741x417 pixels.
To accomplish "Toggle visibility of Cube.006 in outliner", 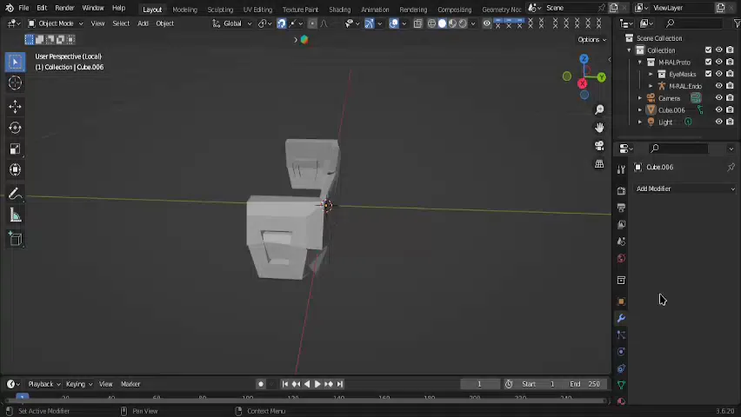I will (x=718, y=109).
